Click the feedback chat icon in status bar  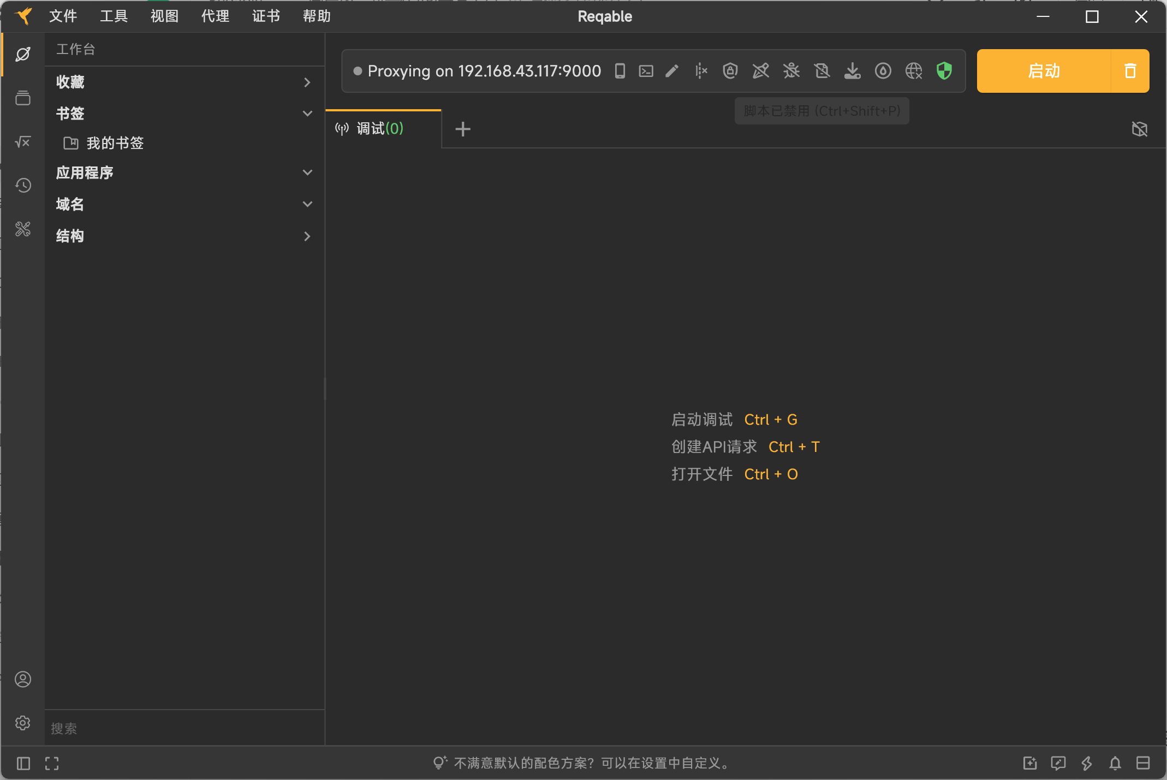coord(1058,763)
